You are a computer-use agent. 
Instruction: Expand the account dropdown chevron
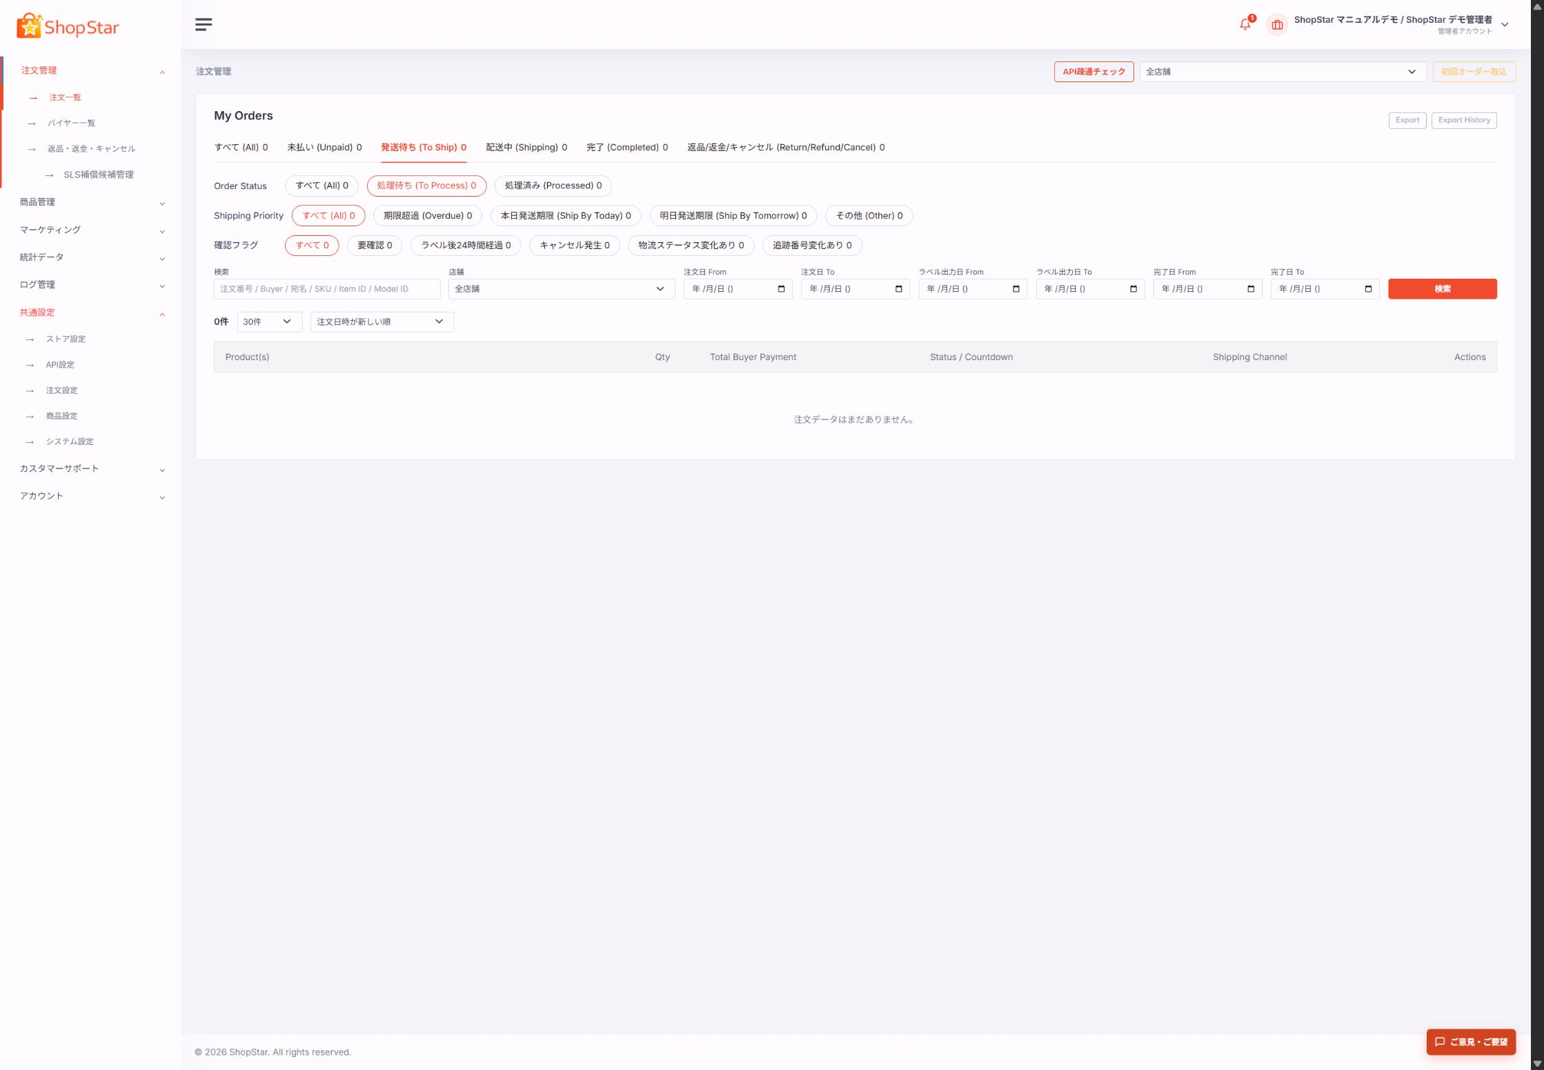click(1505, 25)
